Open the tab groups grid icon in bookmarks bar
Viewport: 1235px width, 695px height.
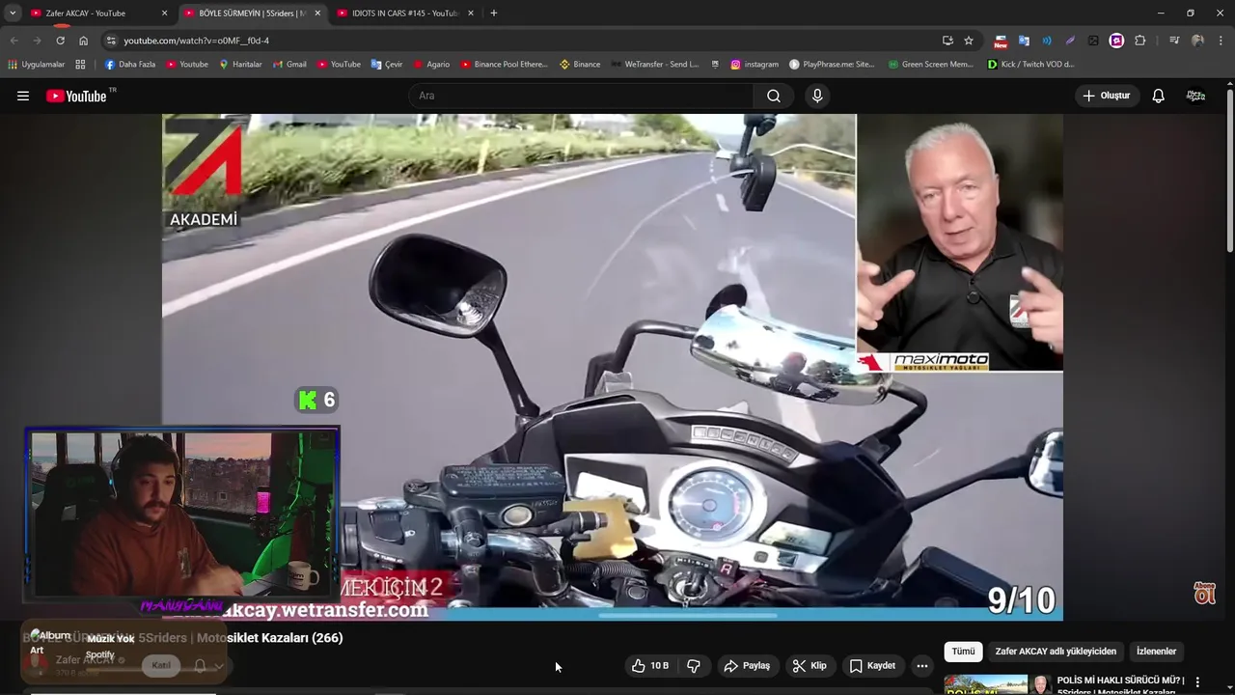80,65
